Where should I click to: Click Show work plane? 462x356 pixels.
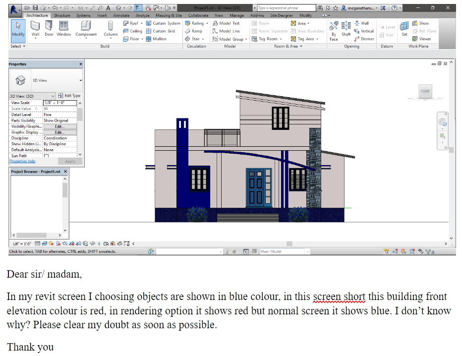pos(420,23)
